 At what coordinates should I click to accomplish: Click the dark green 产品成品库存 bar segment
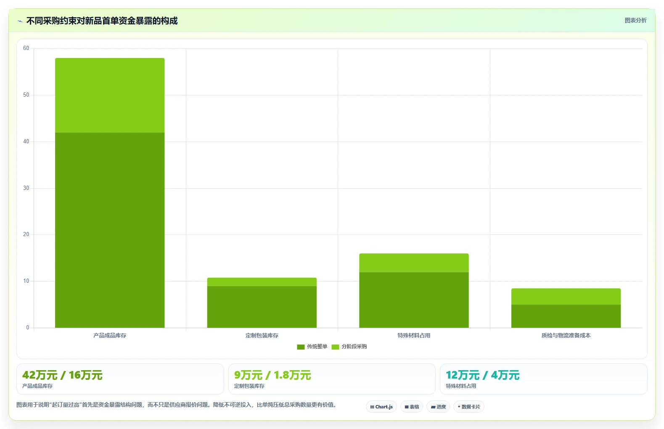coord(110,230)
